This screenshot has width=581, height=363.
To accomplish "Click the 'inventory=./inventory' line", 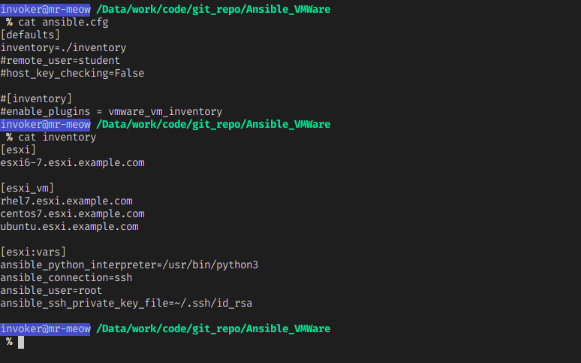I will click(63, 48).
